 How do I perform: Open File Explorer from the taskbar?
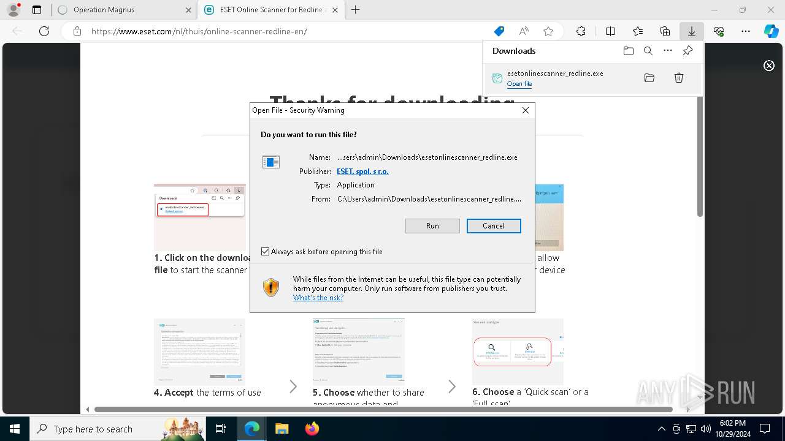point(281,429)
